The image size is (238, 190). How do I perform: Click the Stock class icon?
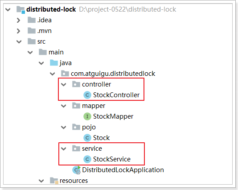click(87, 138)
